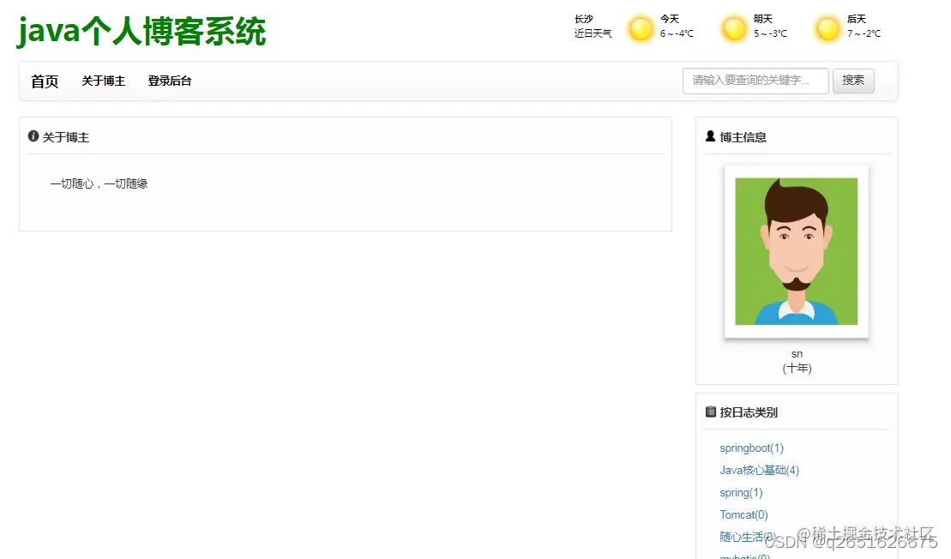Click the blogger avatar picture
Viewport: 951px width, 559px height.
click(x=797, y=251)
